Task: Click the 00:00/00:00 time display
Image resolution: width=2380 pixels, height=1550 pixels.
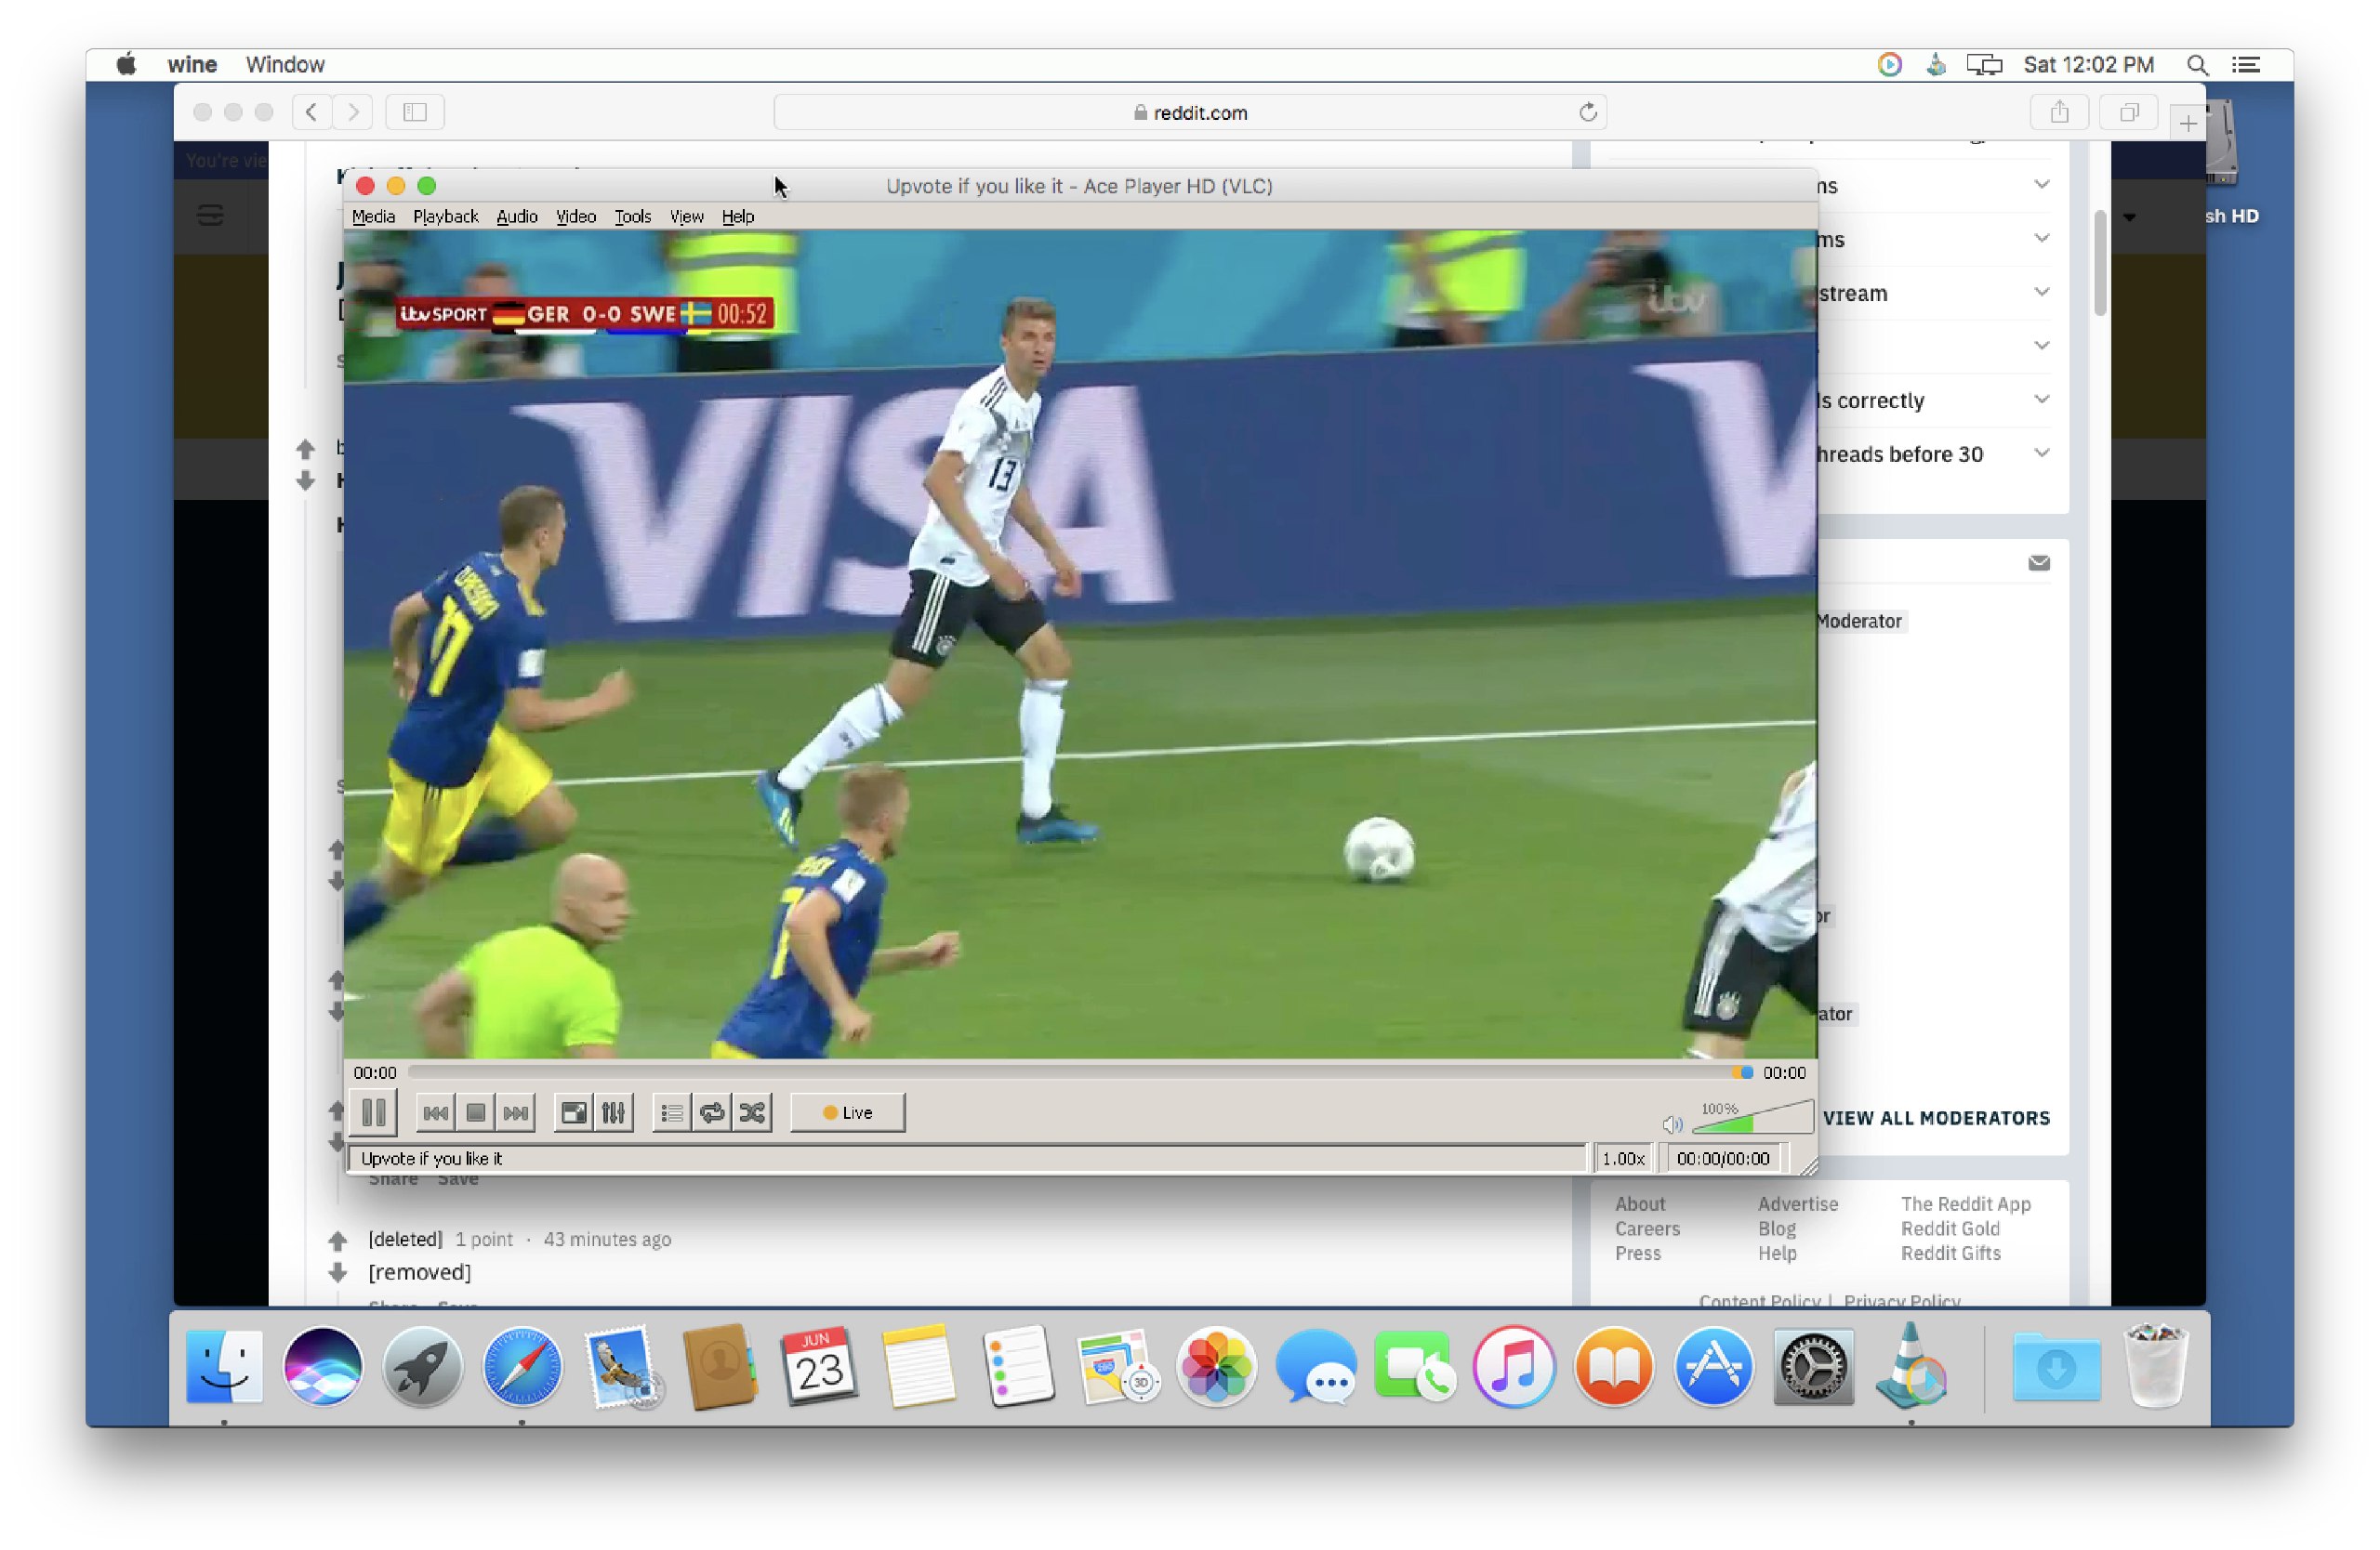Action: coord(1723,1158)
